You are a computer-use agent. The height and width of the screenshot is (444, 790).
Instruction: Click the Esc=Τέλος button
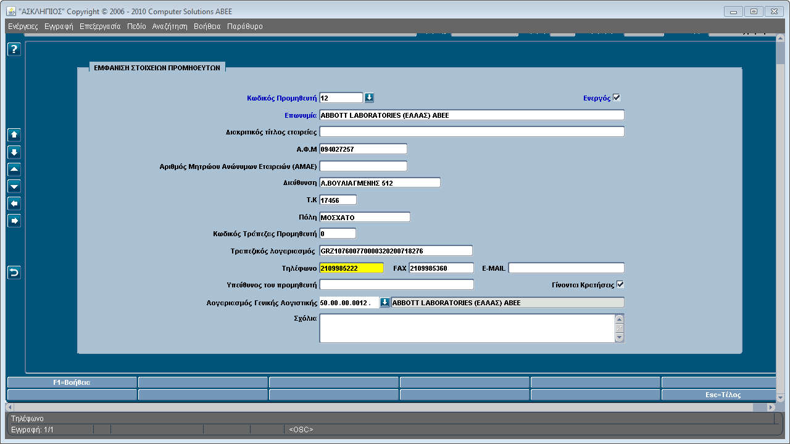718,395
